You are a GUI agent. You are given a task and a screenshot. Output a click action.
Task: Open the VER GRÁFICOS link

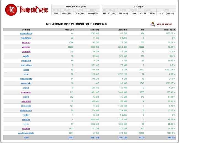(164, 24)
